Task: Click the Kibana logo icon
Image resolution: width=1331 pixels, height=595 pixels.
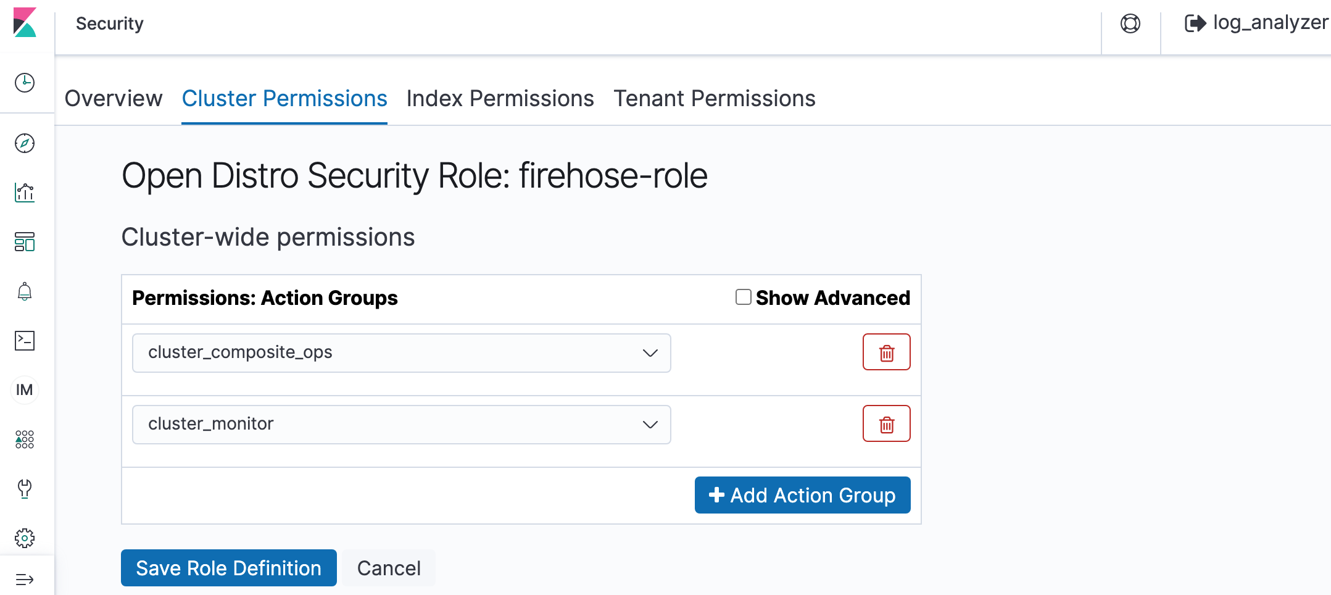Action: click(x=25, y=23)
